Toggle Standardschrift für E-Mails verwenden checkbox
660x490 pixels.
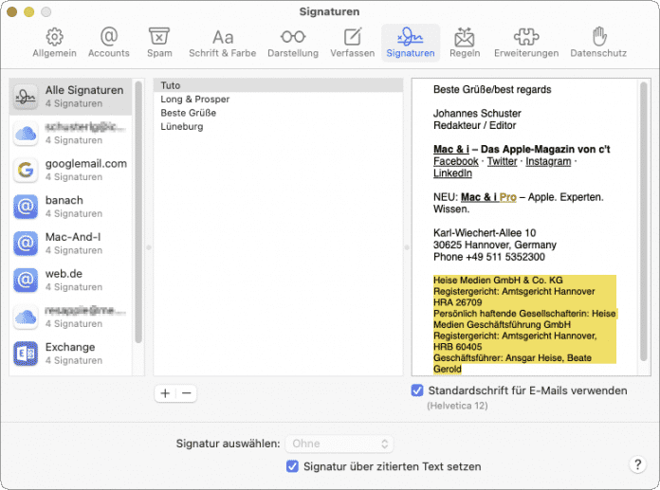pos(417,390)
